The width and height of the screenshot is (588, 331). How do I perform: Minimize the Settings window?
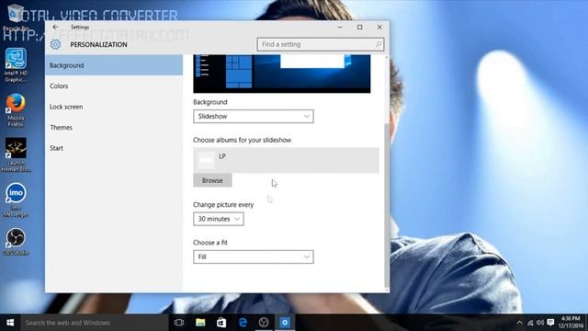(340, 27)
